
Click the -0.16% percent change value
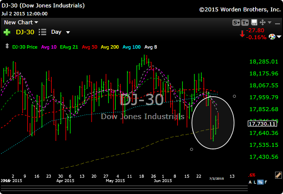click(256, 37)
